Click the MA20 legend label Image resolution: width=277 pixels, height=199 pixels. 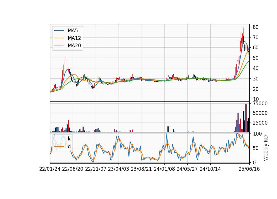click(74, 46)
